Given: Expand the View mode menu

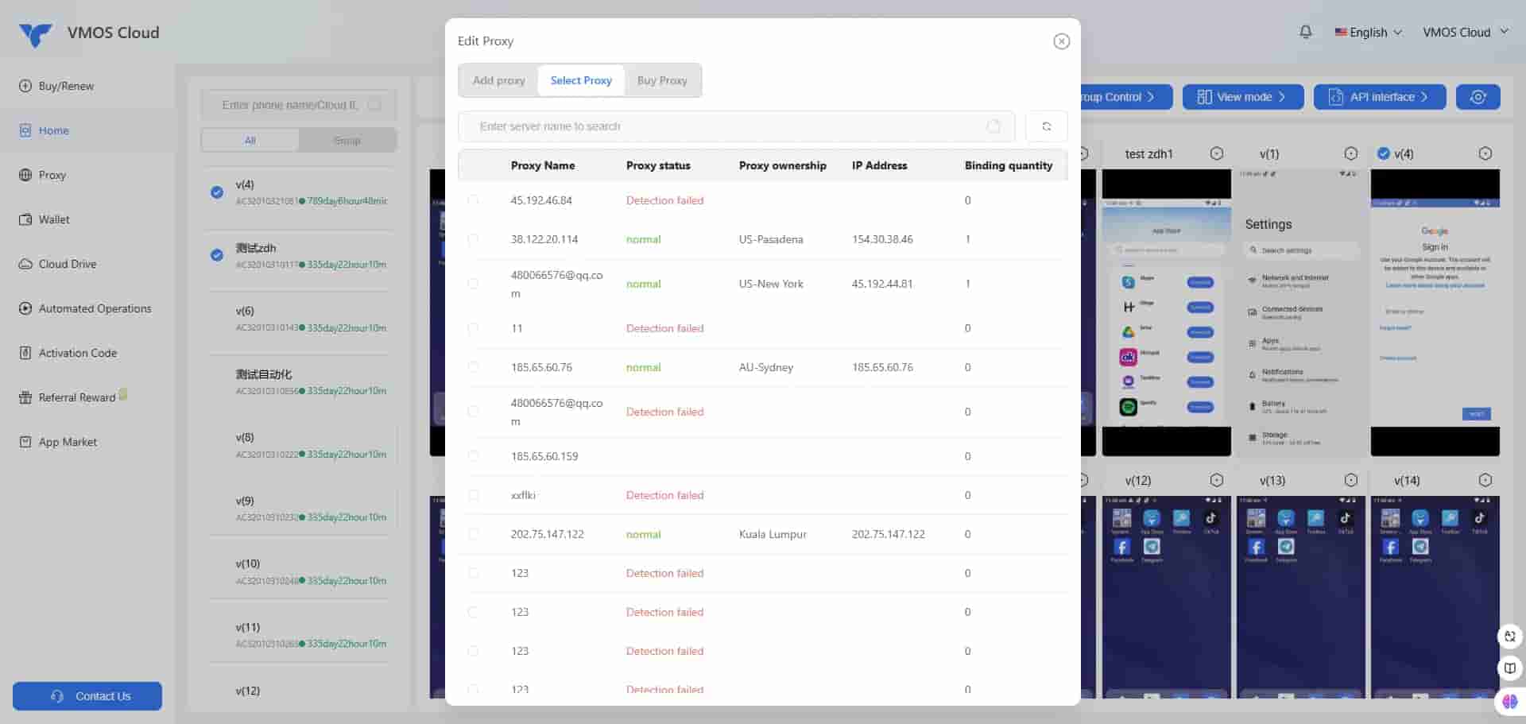Looking at the screenshot, I should tap(1242, 97).
